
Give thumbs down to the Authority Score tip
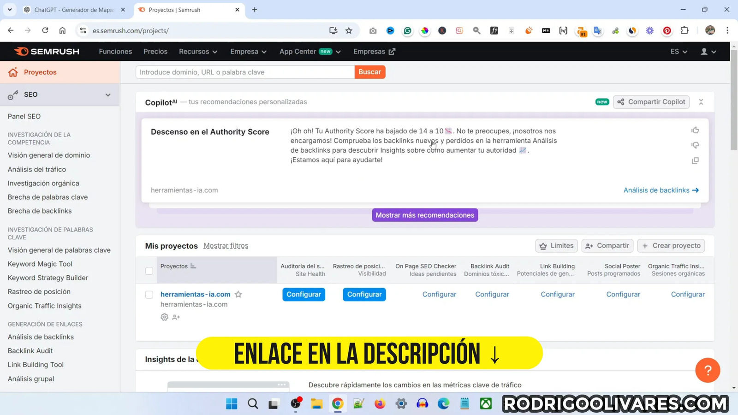click(x=695, y=145)
